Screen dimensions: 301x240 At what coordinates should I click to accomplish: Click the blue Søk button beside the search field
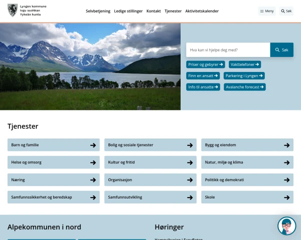tap(281, 50)
